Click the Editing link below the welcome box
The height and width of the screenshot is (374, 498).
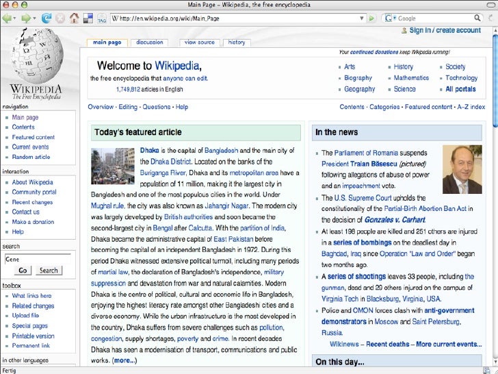pyautogui.click(x=128, y=107)
